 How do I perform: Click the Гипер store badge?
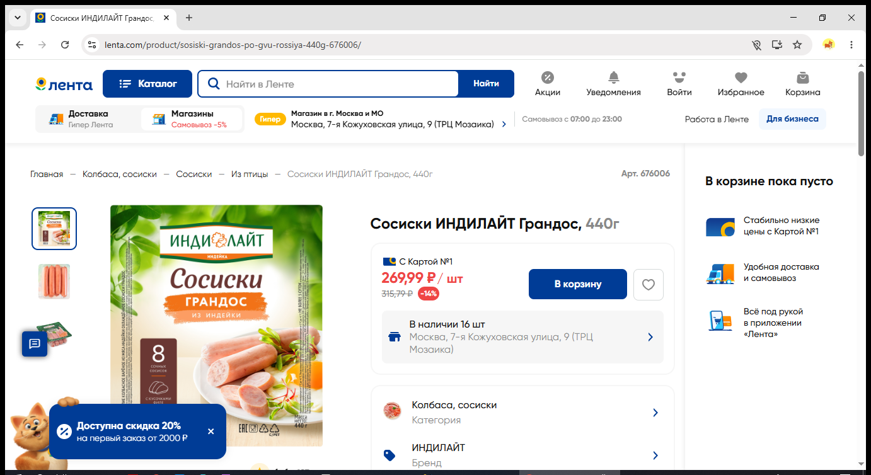(x=270, y=119)
